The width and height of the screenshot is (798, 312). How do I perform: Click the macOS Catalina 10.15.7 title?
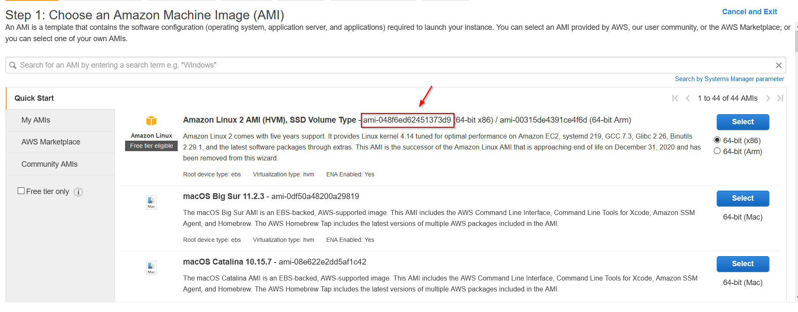227,262
